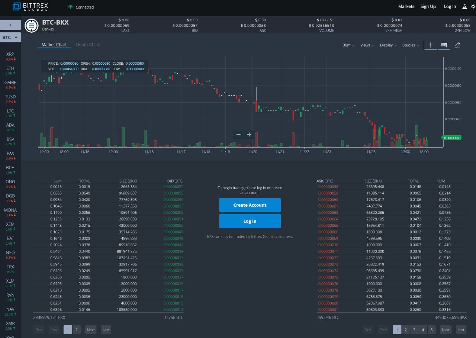The height and width of the screenshot is (338, 476).
Task: Select NEO in the market sidebar
Action: [x=10, y=255]
